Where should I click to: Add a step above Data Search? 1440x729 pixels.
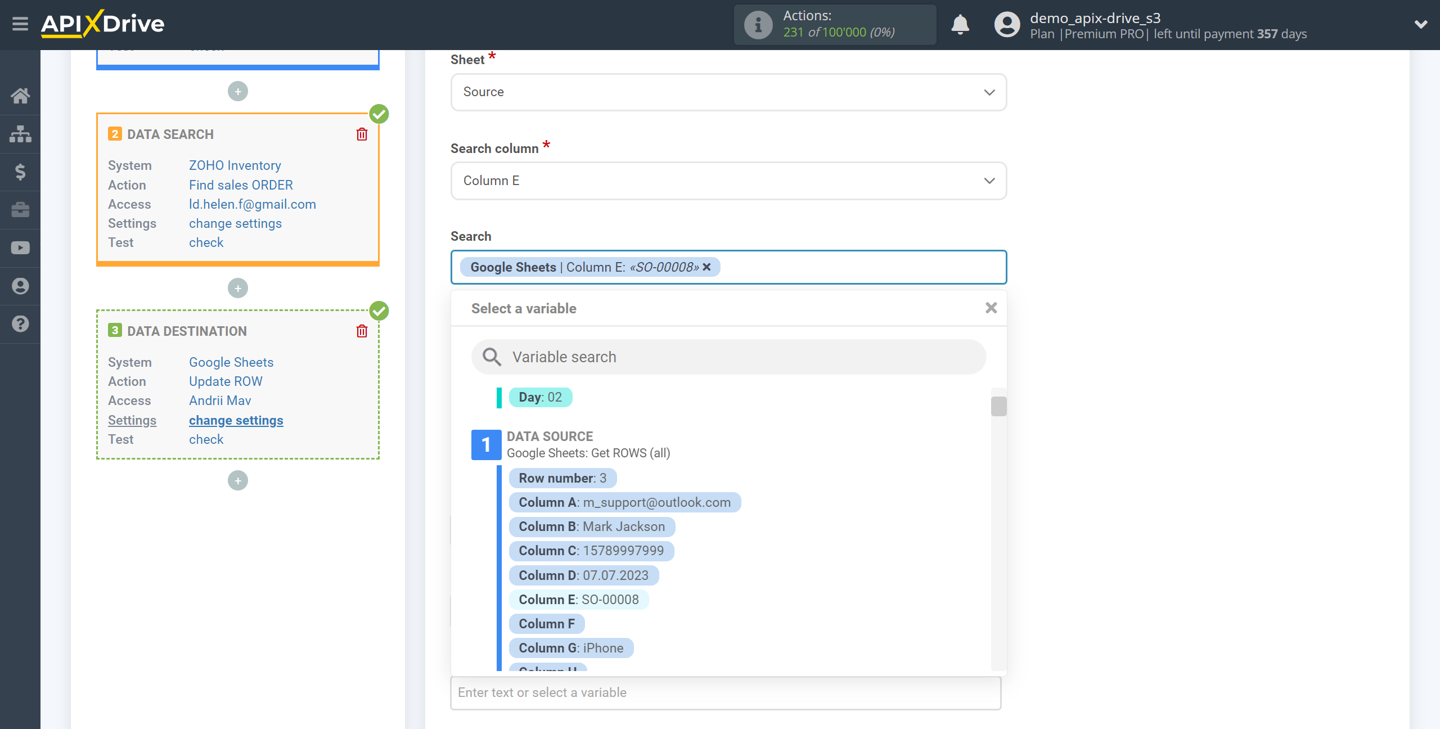(238, 91)
